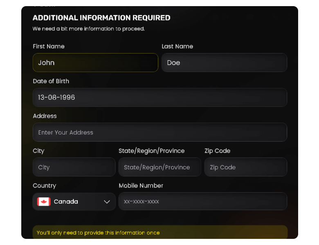Image resolution: width=319 pixels, height=245 pixels.
Task: Edit the Date of Birth field
Action: [x=159, y=98]
